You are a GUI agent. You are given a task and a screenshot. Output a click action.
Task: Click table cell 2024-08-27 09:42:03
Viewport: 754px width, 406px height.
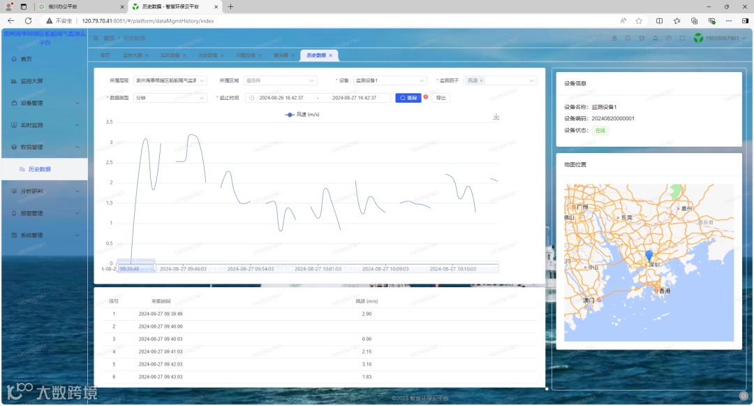(161, 364)
